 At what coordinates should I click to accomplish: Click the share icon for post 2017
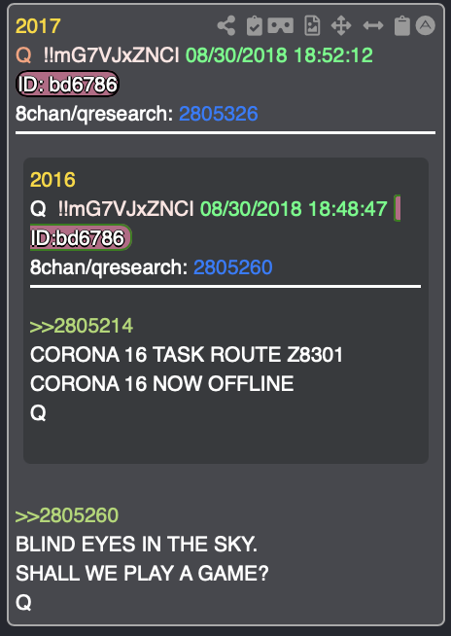coord(226,26)
